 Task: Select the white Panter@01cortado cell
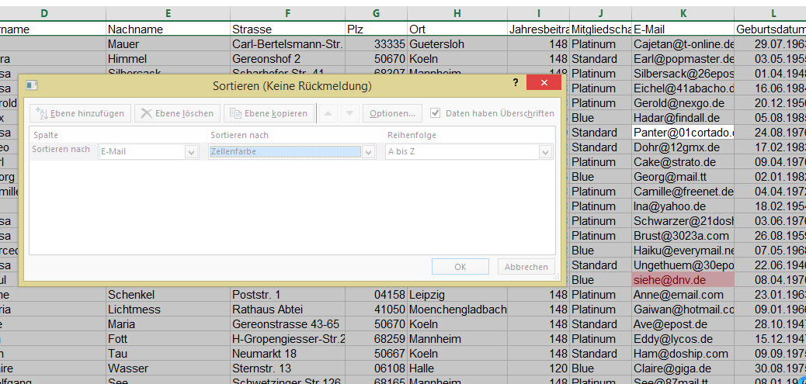click(682, 132)
